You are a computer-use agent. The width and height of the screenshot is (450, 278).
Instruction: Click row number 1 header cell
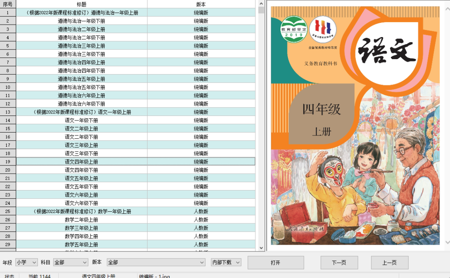8,13
